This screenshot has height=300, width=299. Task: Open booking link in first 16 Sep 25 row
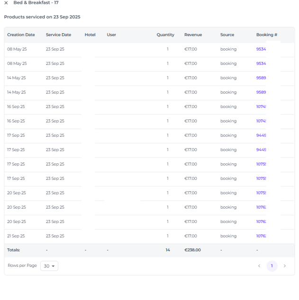click(261, 107)
